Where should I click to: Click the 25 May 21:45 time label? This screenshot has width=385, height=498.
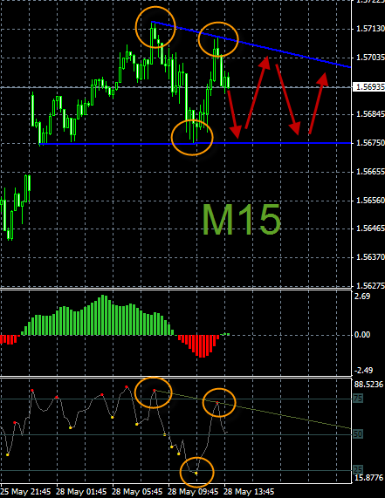pos(25,492)
